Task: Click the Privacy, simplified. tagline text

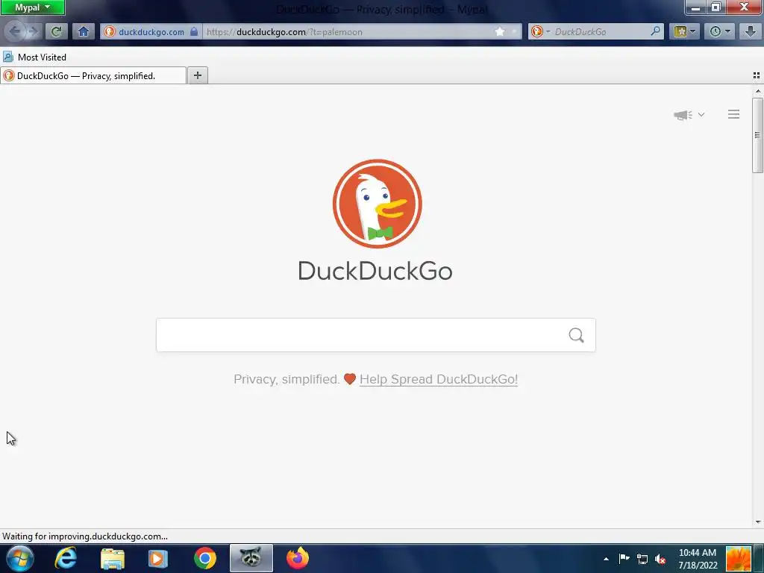Action: coord(286,379)
